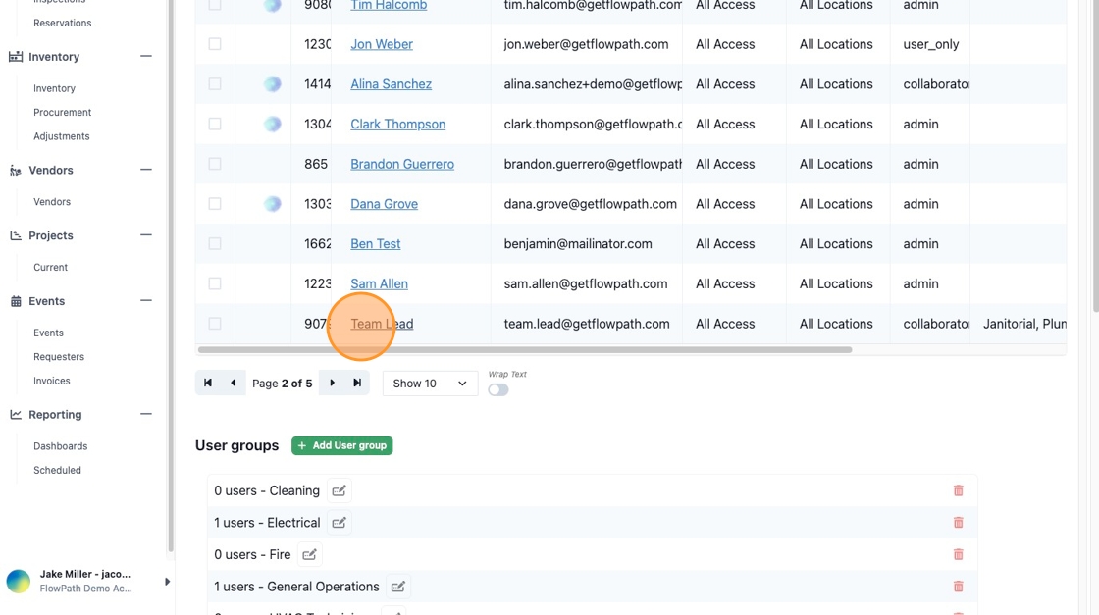Open Adjustments in the sidebar
This screenshot has height=615, width=1099.
click(x=62, y=136)
